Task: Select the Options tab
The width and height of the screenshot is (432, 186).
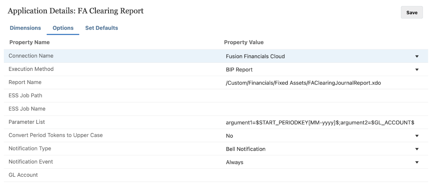Action: tap(63, 28)
